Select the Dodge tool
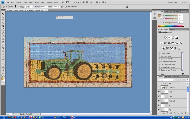Image resolution: width=190 pixels, height=119 pixels. pyautogui.click(x=3, y=54)
